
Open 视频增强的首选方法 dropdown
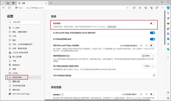148,56
